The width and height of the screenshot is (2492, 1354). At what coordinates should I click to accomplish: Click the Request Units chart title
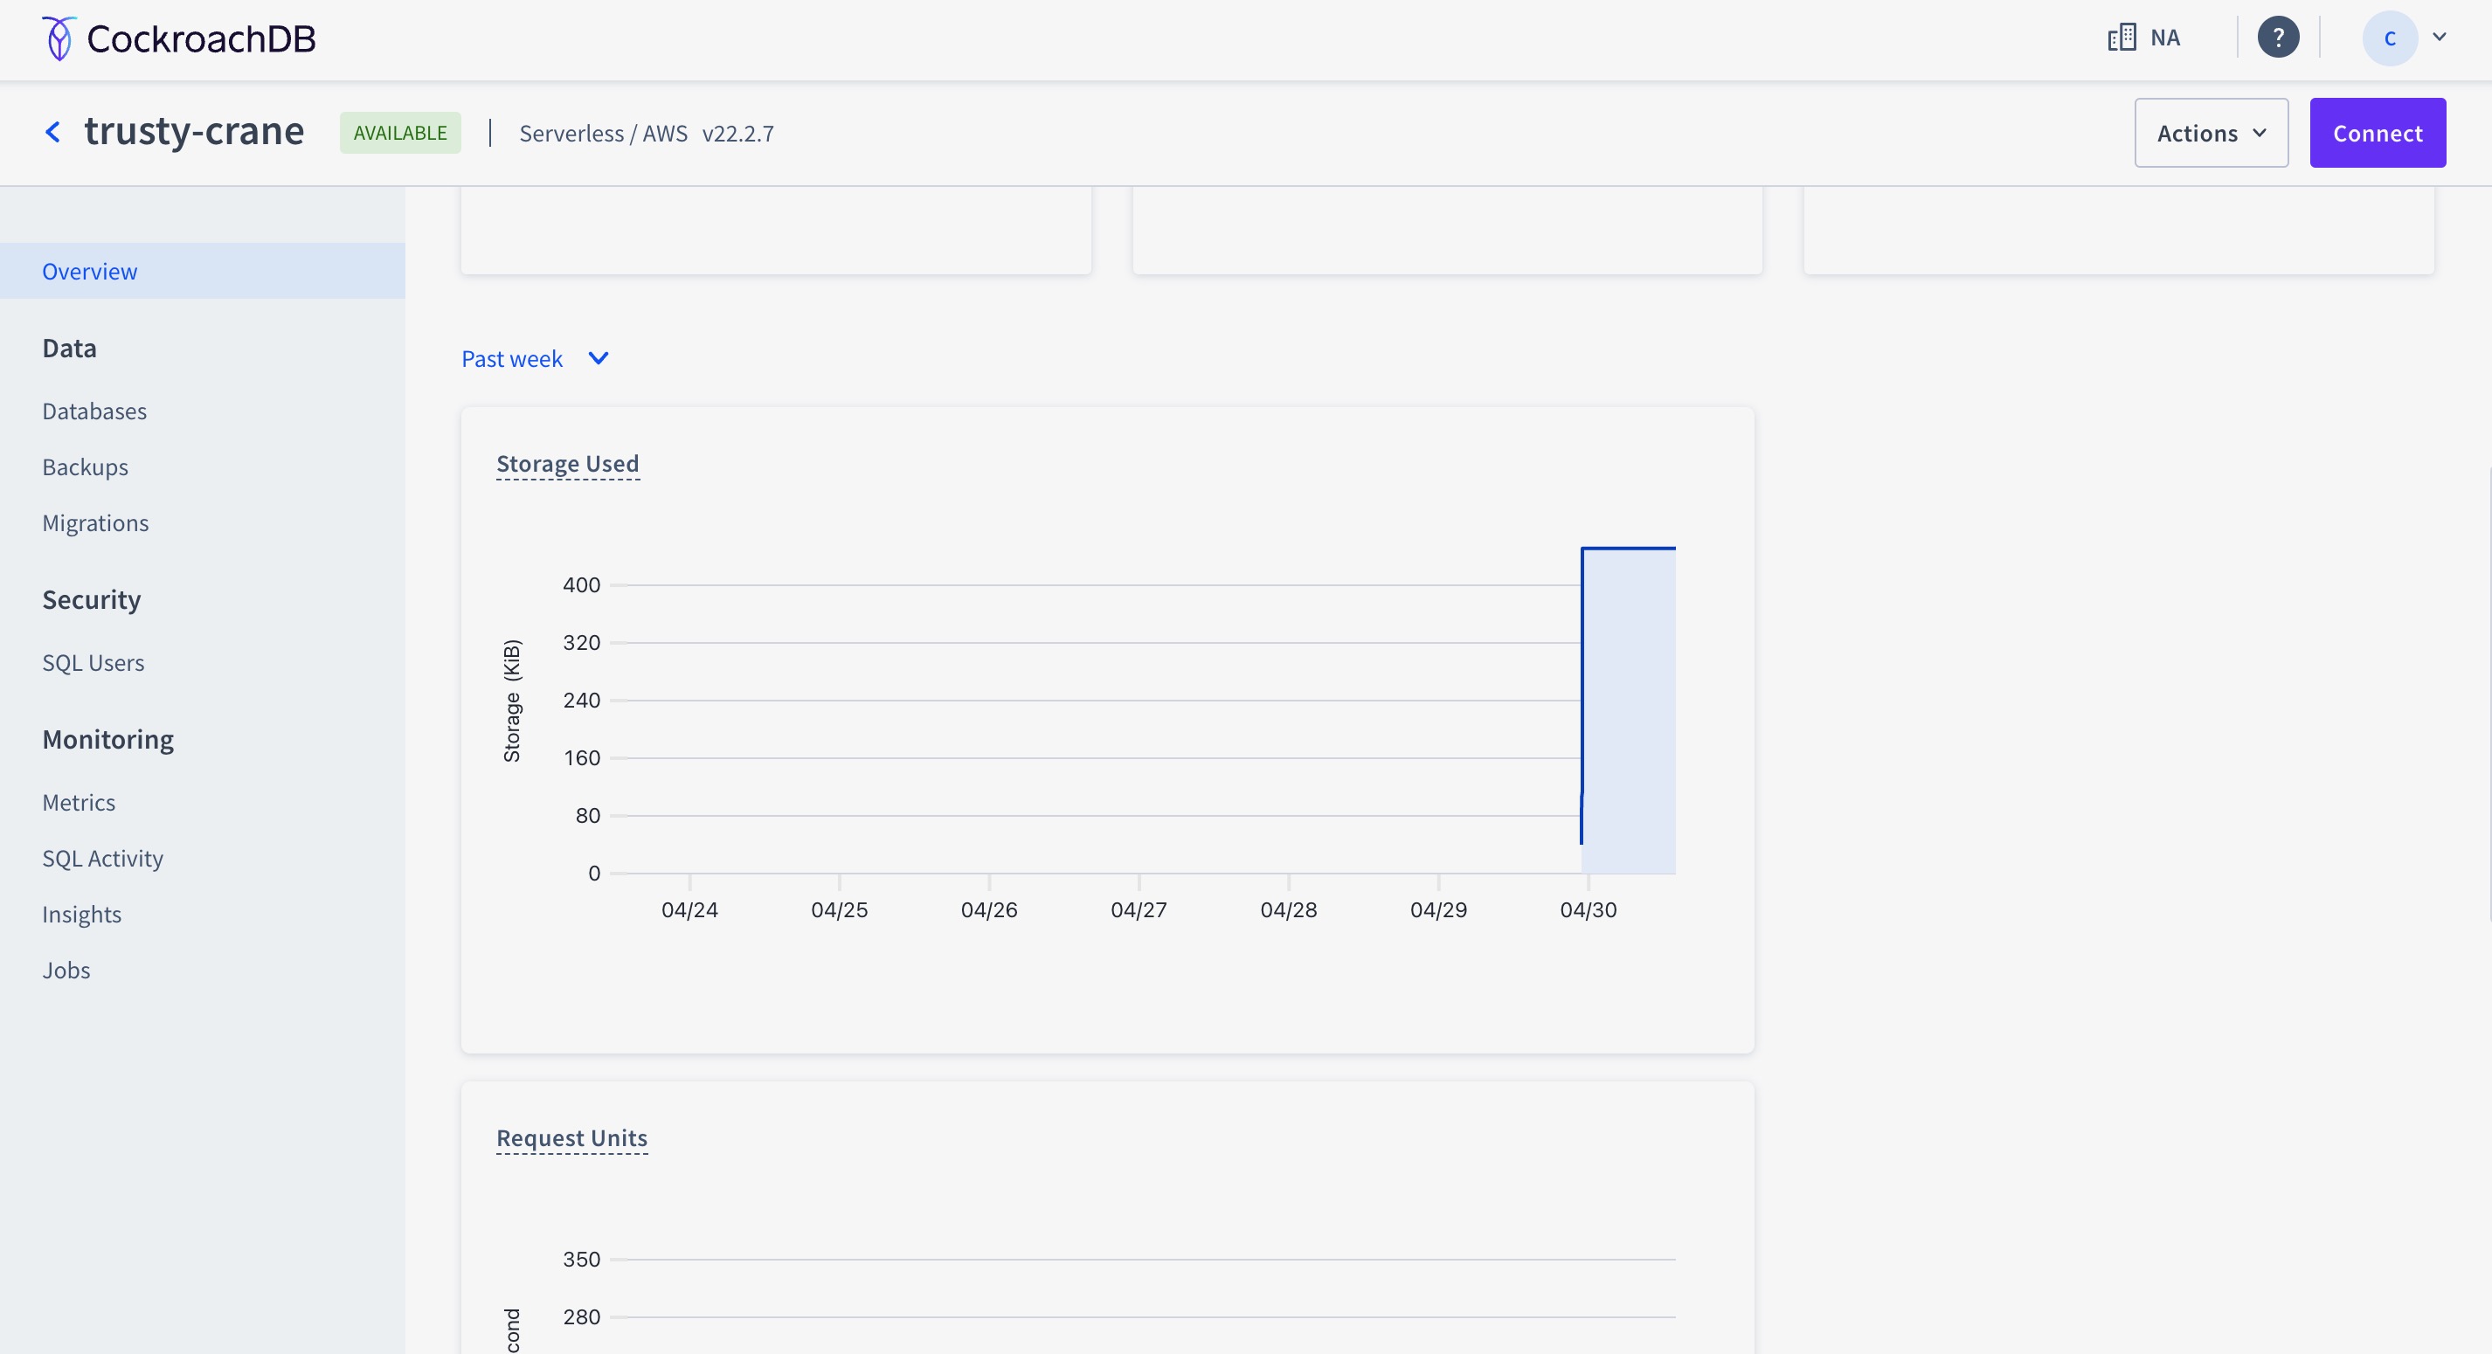click(571, 1137)
